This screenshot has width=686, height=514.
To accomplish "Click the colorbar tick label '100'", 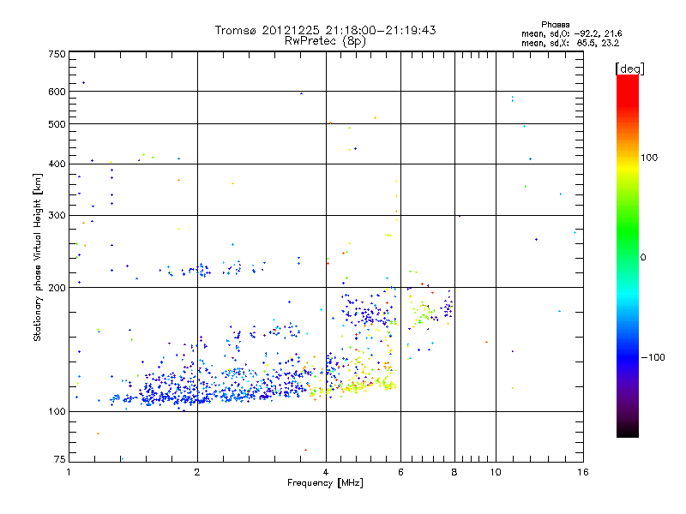I will click(649, 158).
